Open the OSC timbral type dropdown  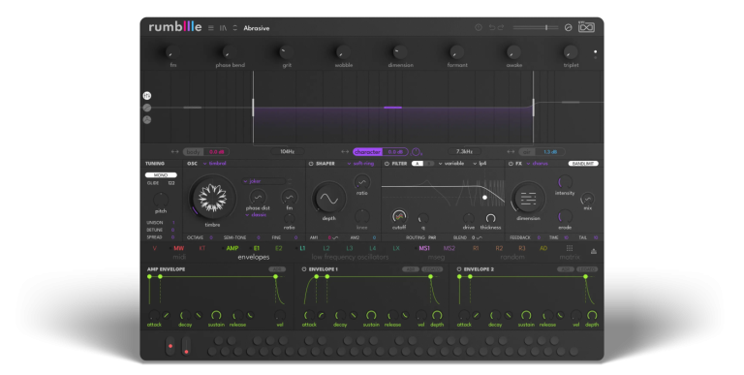tap(214, 164)
